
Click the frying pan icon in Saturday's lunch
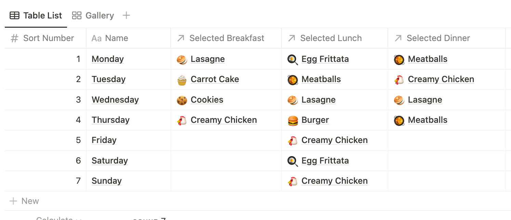coord(293,161)
